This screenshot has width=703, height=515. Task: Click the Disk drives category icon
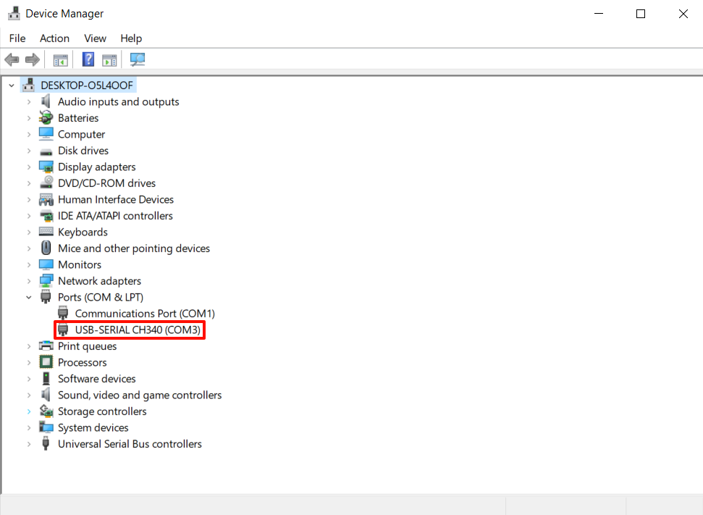click(46, 151)
